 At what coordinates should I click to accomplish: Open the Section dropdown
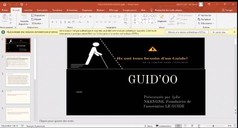point(37,23)
